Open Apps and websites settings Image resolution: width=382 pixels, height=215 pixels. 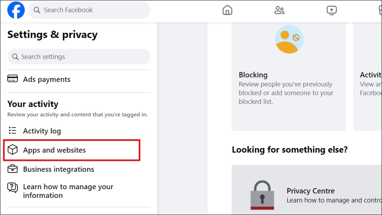[x=54, y=150]
